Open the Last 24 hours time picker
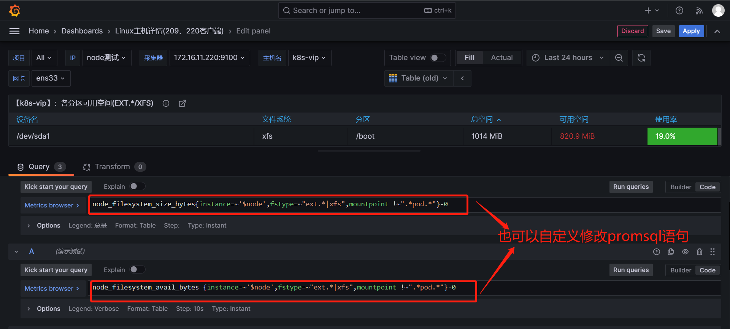 [x=568, y=58]
